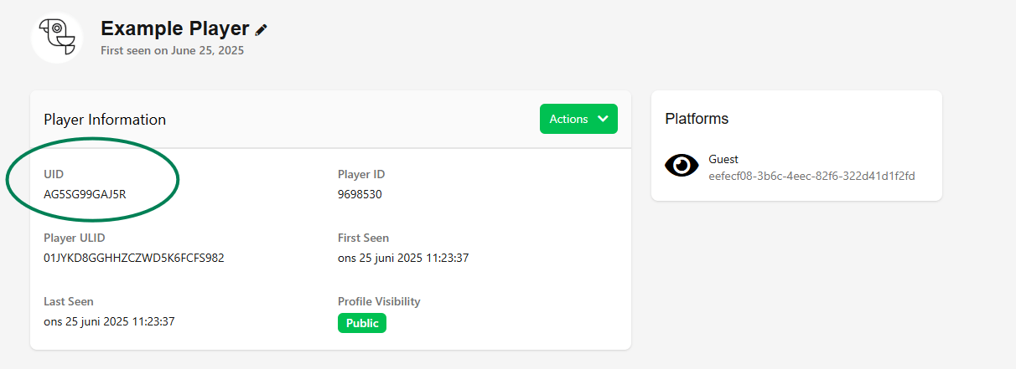
Task: Click the Player ULID field label
Action: tap(75, 238)
